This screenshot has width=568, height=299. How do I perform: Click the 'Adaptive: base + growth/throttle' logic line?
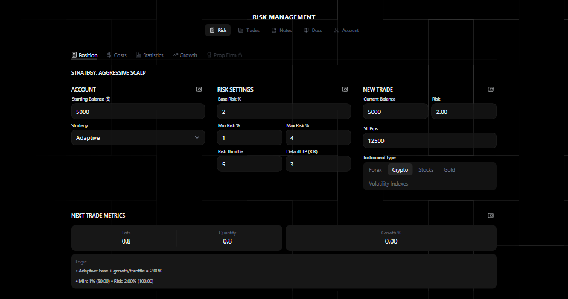coord(119,271)
